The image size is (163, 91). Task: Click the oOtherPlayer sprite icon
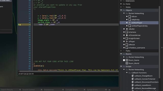click(x=130, y=23)
